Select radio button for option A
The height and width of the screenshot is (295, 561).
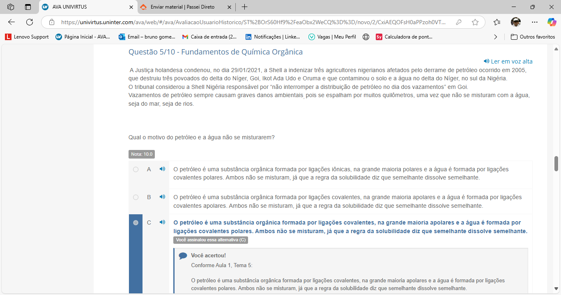pos(136,169)
